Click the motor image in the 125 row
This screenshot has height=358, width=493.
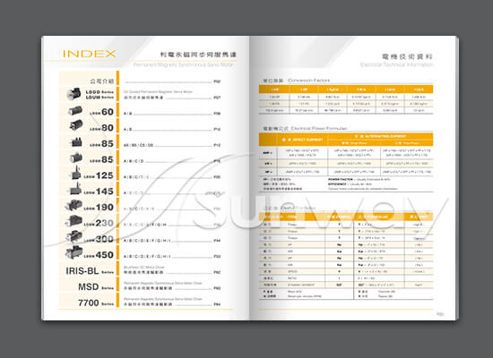(x=75, y=173)
